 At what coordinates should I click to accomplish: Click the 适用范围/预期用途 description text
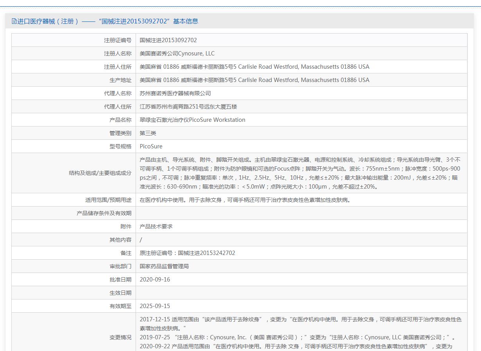[245, 200]
